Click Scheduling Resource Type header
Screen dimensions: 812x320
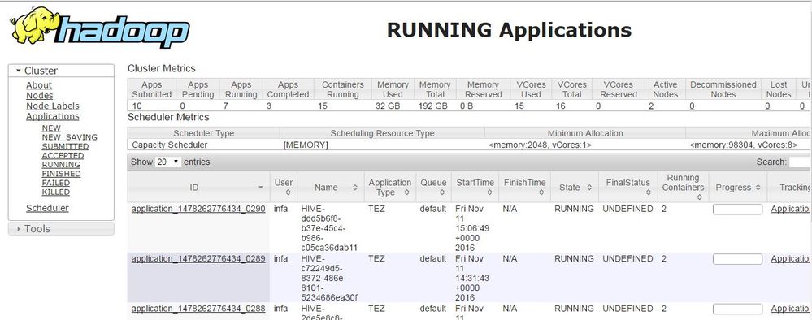[382, 133]
